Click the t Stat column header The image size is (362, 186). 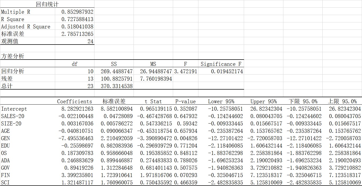[x=153, y=101]
